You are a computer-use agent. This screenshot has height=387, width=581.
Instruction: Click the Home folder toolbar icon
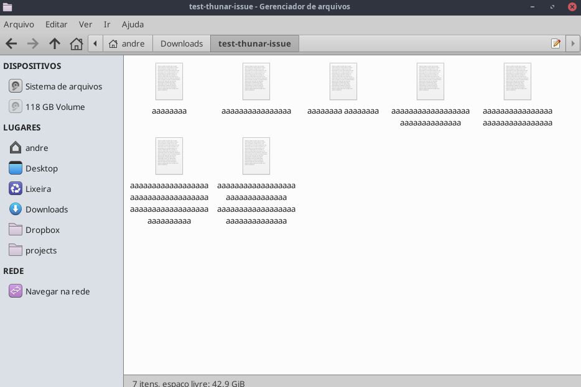77,43
